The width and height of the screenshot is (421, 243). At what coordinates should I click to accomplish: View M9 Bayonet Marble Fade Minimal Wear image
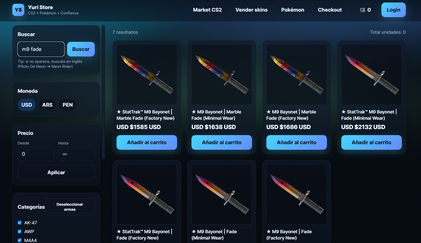coord(222,75)
